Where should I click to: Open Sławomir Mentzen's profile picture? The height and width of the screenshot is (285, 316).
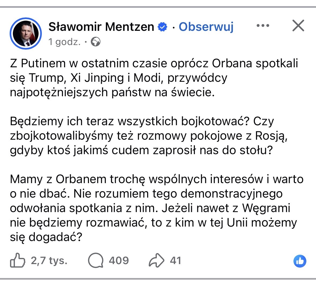point(26,34)
